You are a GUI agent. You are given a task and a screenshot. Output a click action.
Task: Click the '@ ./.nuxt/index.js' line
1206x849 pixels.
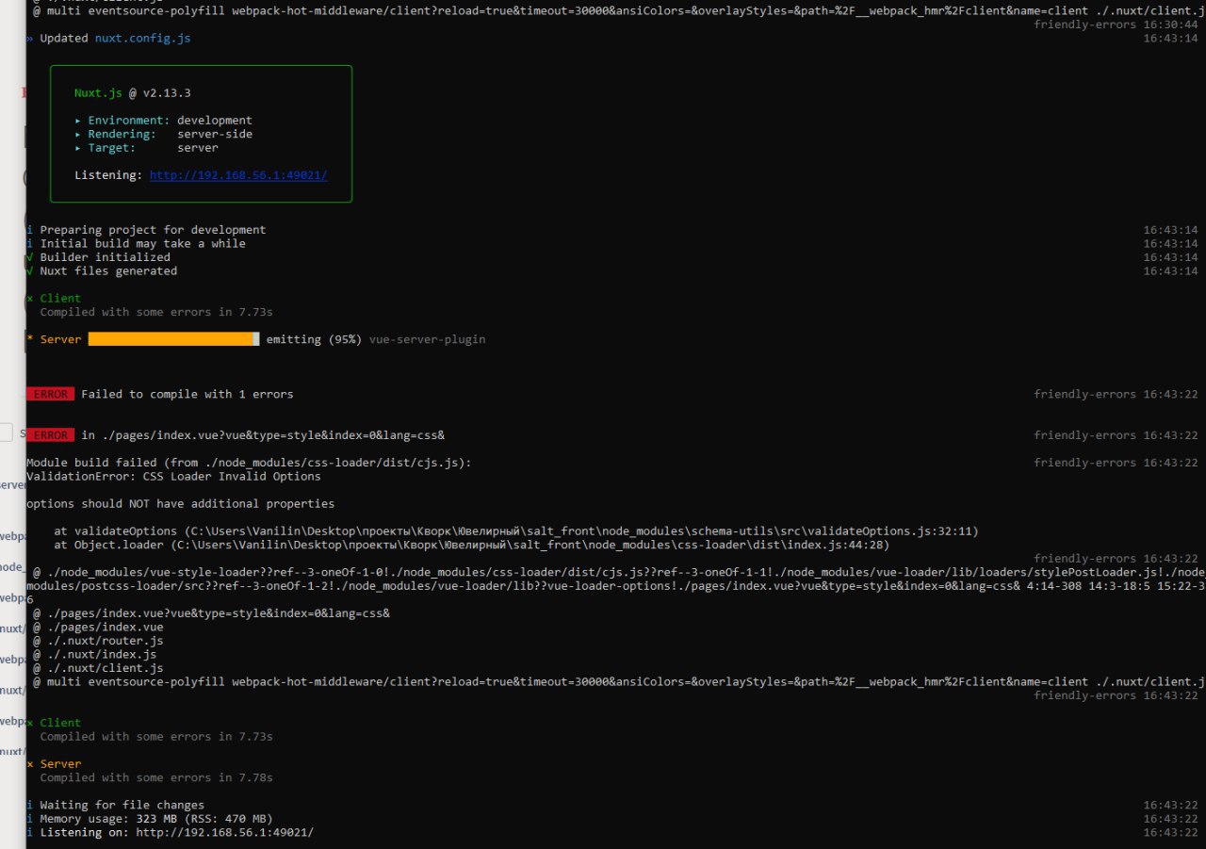click(x=94, y=654)
